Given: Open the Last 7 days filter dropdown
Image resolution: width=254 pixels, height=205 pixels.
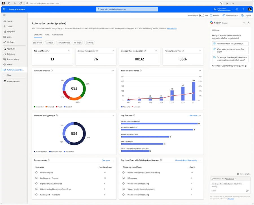Looking at the screenshot, I should (38, 42).
